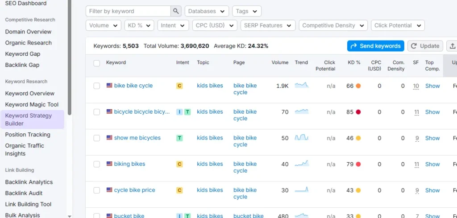
Task: Check the box for cycle bike price
Action: [97, 190]
